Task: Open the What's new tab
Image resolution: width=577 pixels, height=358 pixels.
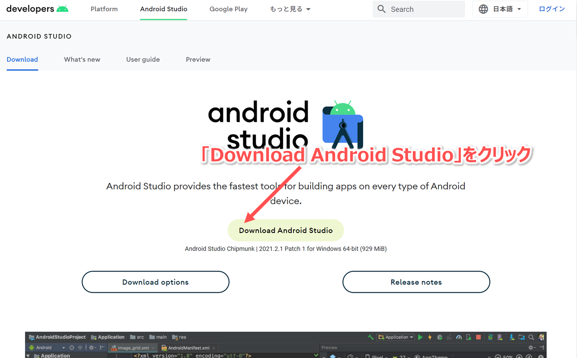Action: click(82, 59)
